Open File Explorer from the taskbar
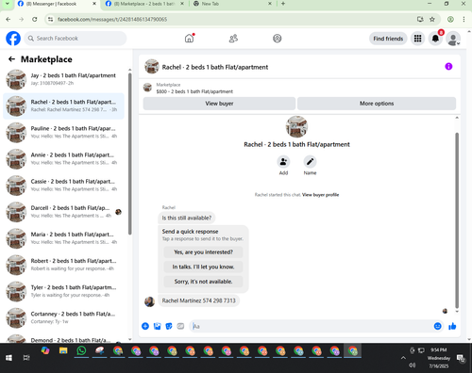The image size is (472, 373). [63, 350]
